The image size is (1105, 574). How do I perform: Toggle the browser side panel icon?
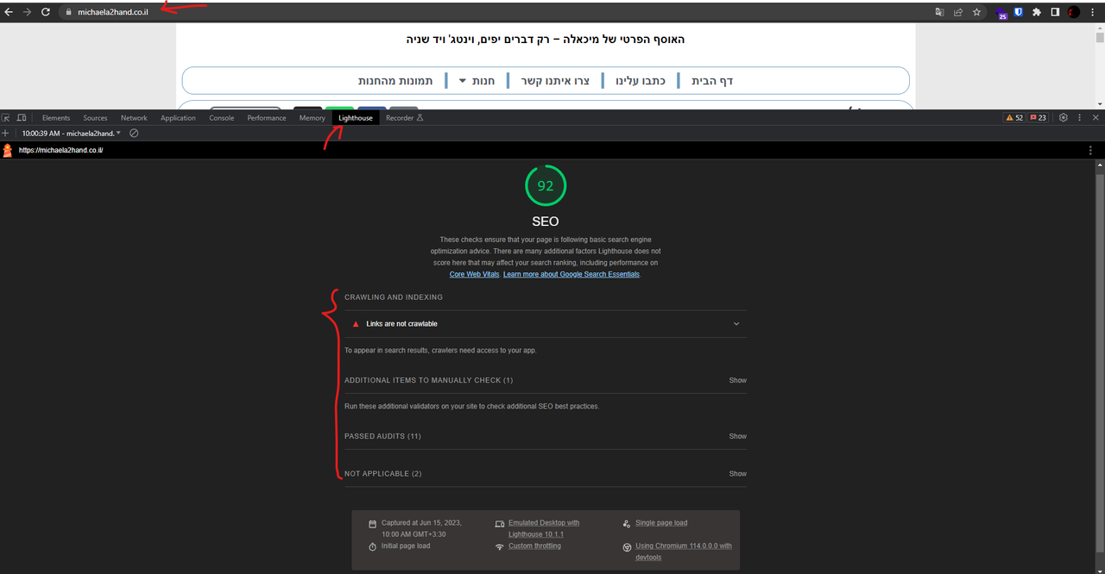click(1055, 12)
